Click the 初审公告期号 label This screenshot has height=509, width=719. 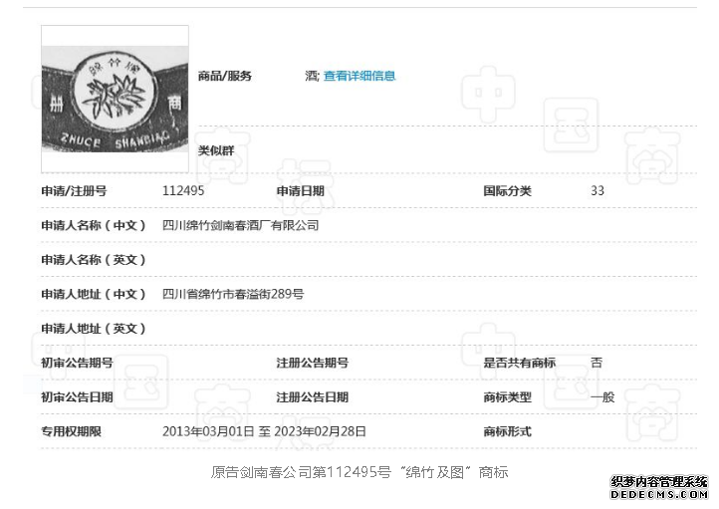77,363
